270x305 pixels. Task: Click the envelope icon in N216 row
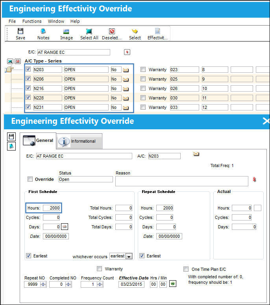tap(126, 89)
